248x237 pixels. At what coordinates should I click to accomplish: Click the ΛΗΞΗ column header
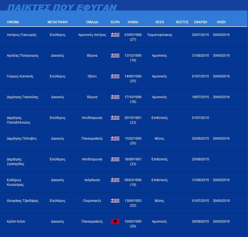pyautogui.click(x=221, y=22)
